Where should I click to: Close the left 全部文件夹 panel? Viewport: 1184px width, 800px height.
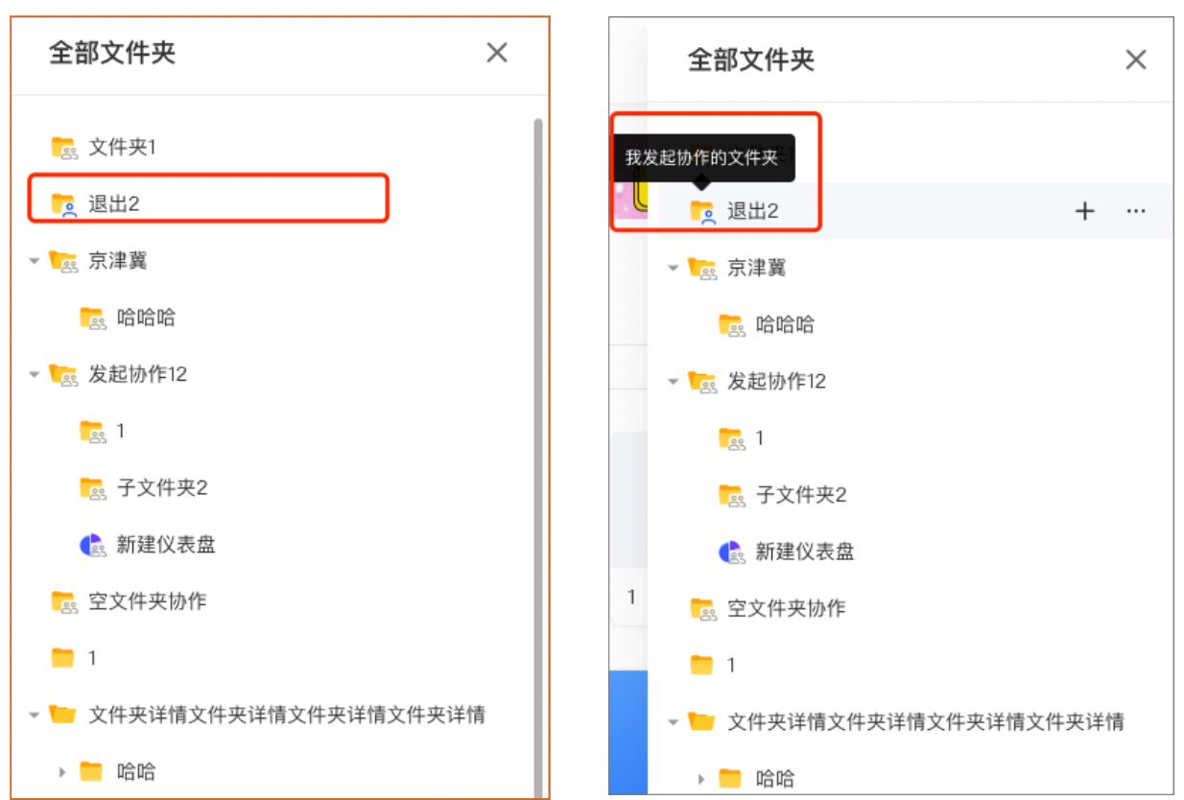pos(496,53)
